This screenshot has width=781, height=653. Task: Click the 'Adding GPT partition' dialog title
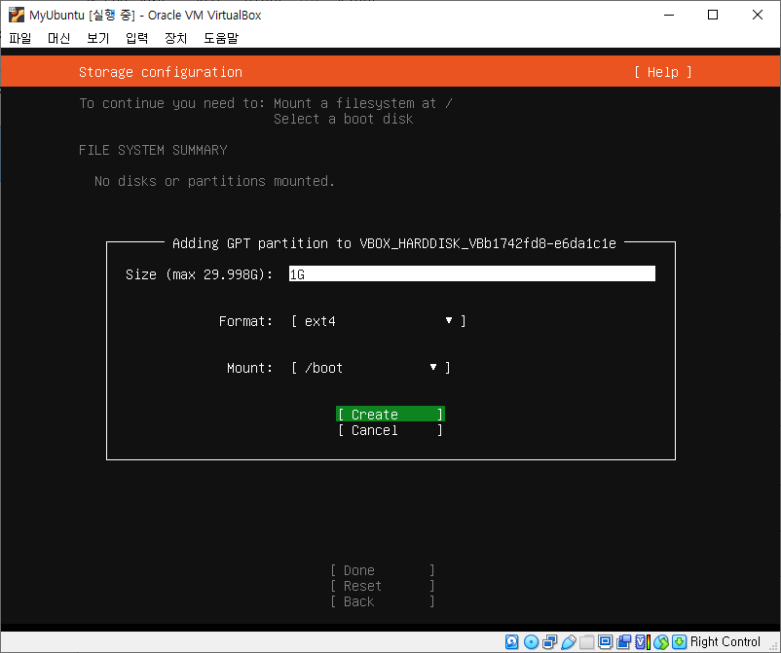[394, 243]
